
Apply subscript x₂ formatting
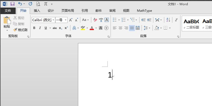tap(60, 28)
